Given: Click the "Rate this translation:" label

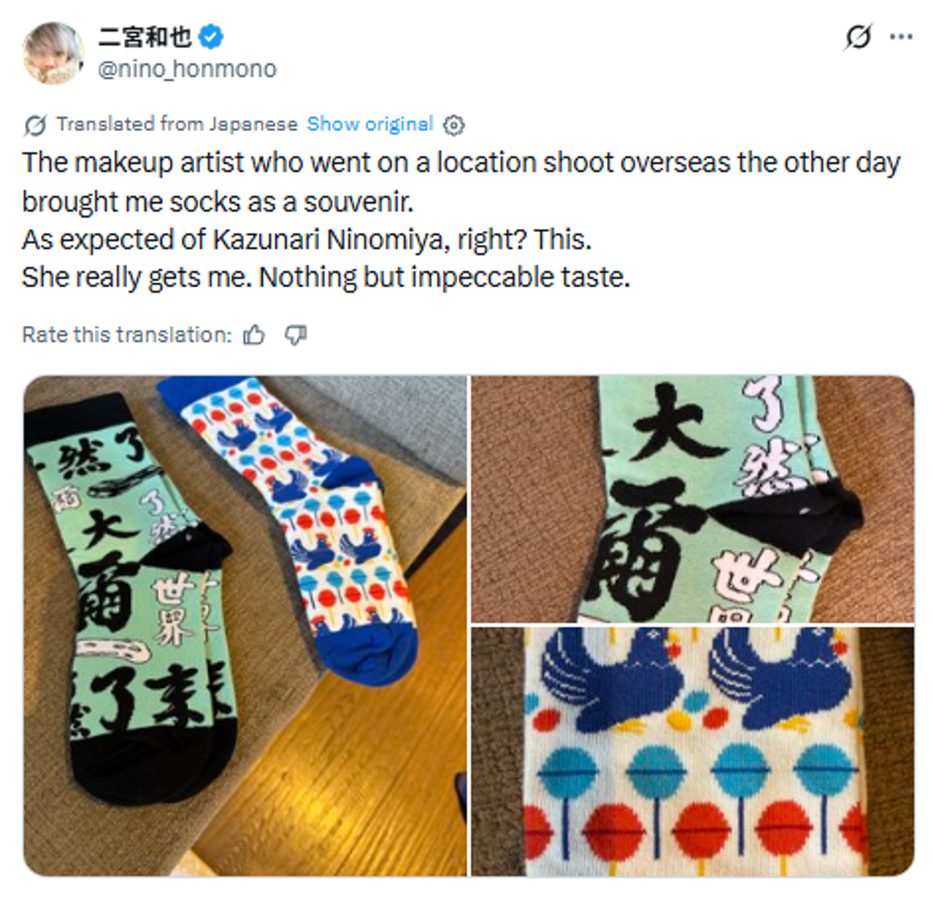Looking at the screenshot, I should coord(127,335).
